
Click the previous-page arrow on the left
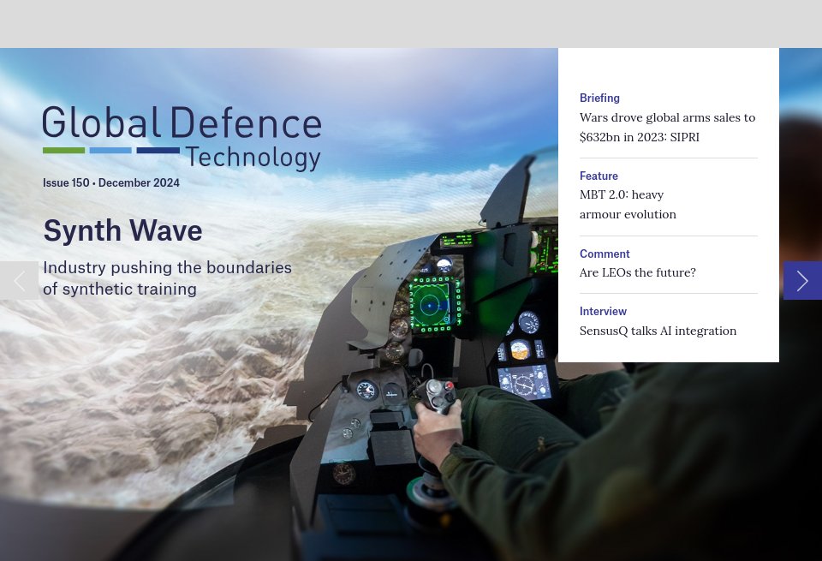tap(19, 280)
